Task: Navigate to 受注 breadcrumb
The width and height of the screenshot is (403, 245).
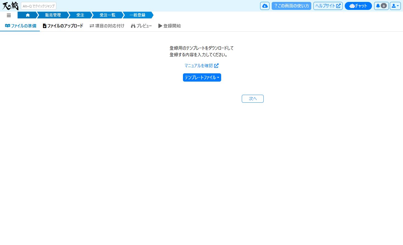Action: pyautogui.click(x=80, y=15)
